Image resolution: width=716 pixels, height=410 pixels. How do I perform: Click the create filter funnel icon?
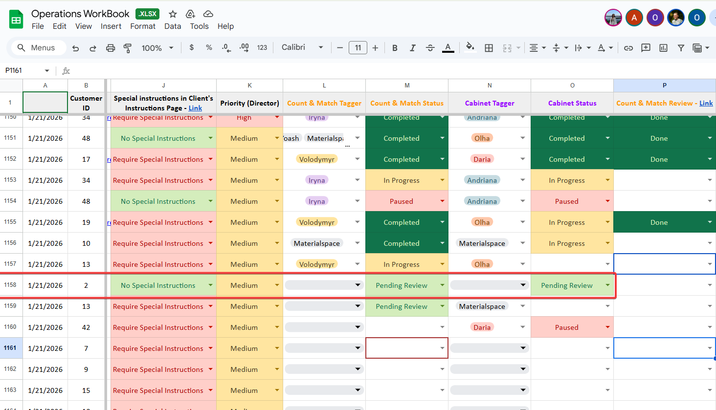pyautogui.click(x=681, y=48)
